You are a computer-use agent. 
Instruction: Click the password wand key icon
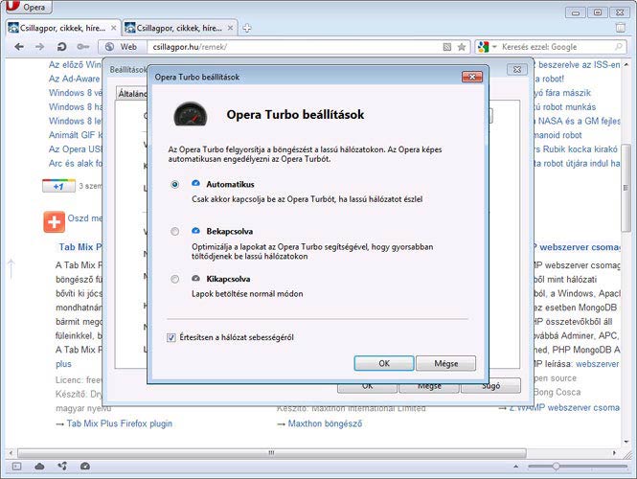tap(83, 47)
